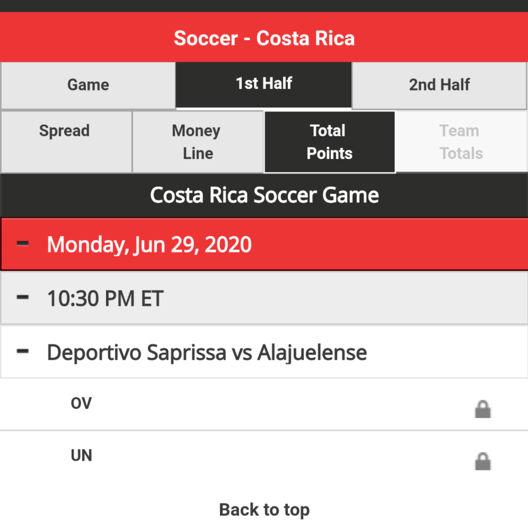Screen dimensions: 528x532
Task: Click the lock icon on the OV row
Action: click(x=483, y=409)
